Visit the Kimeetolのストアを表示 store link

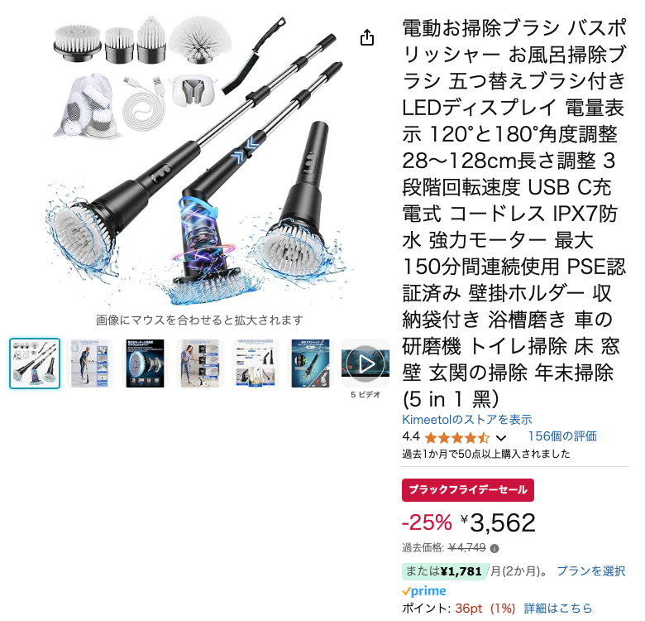tap(467, 419)
